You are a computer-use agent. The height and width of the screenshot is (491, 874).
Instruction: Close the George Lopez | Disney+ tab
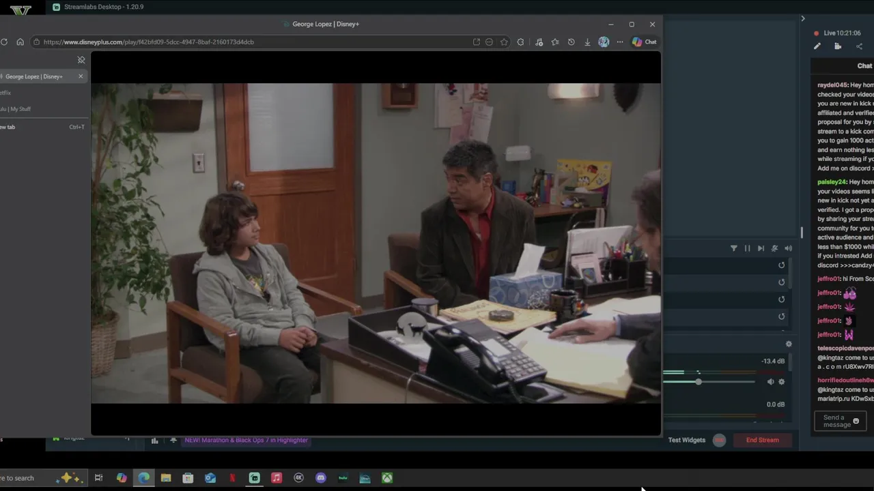[x=81, y=76]
